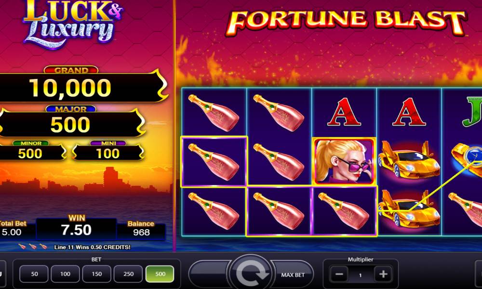Choose the 150 bet amount
This screenshot has width=482, height=289.
[97, 274]
